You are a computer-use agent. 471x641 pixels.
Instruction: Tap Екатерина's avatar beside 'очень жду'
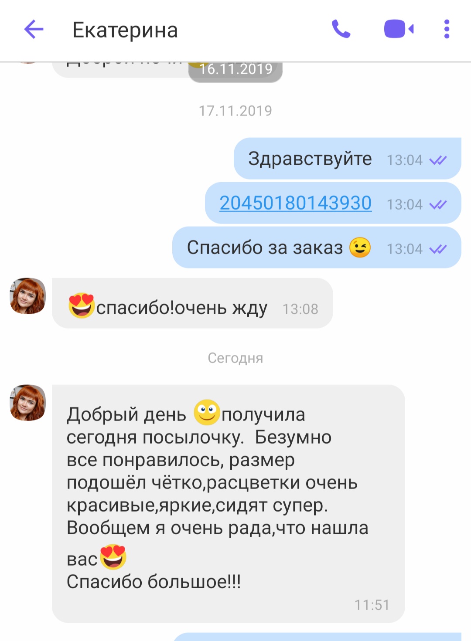tap(27, 296)
